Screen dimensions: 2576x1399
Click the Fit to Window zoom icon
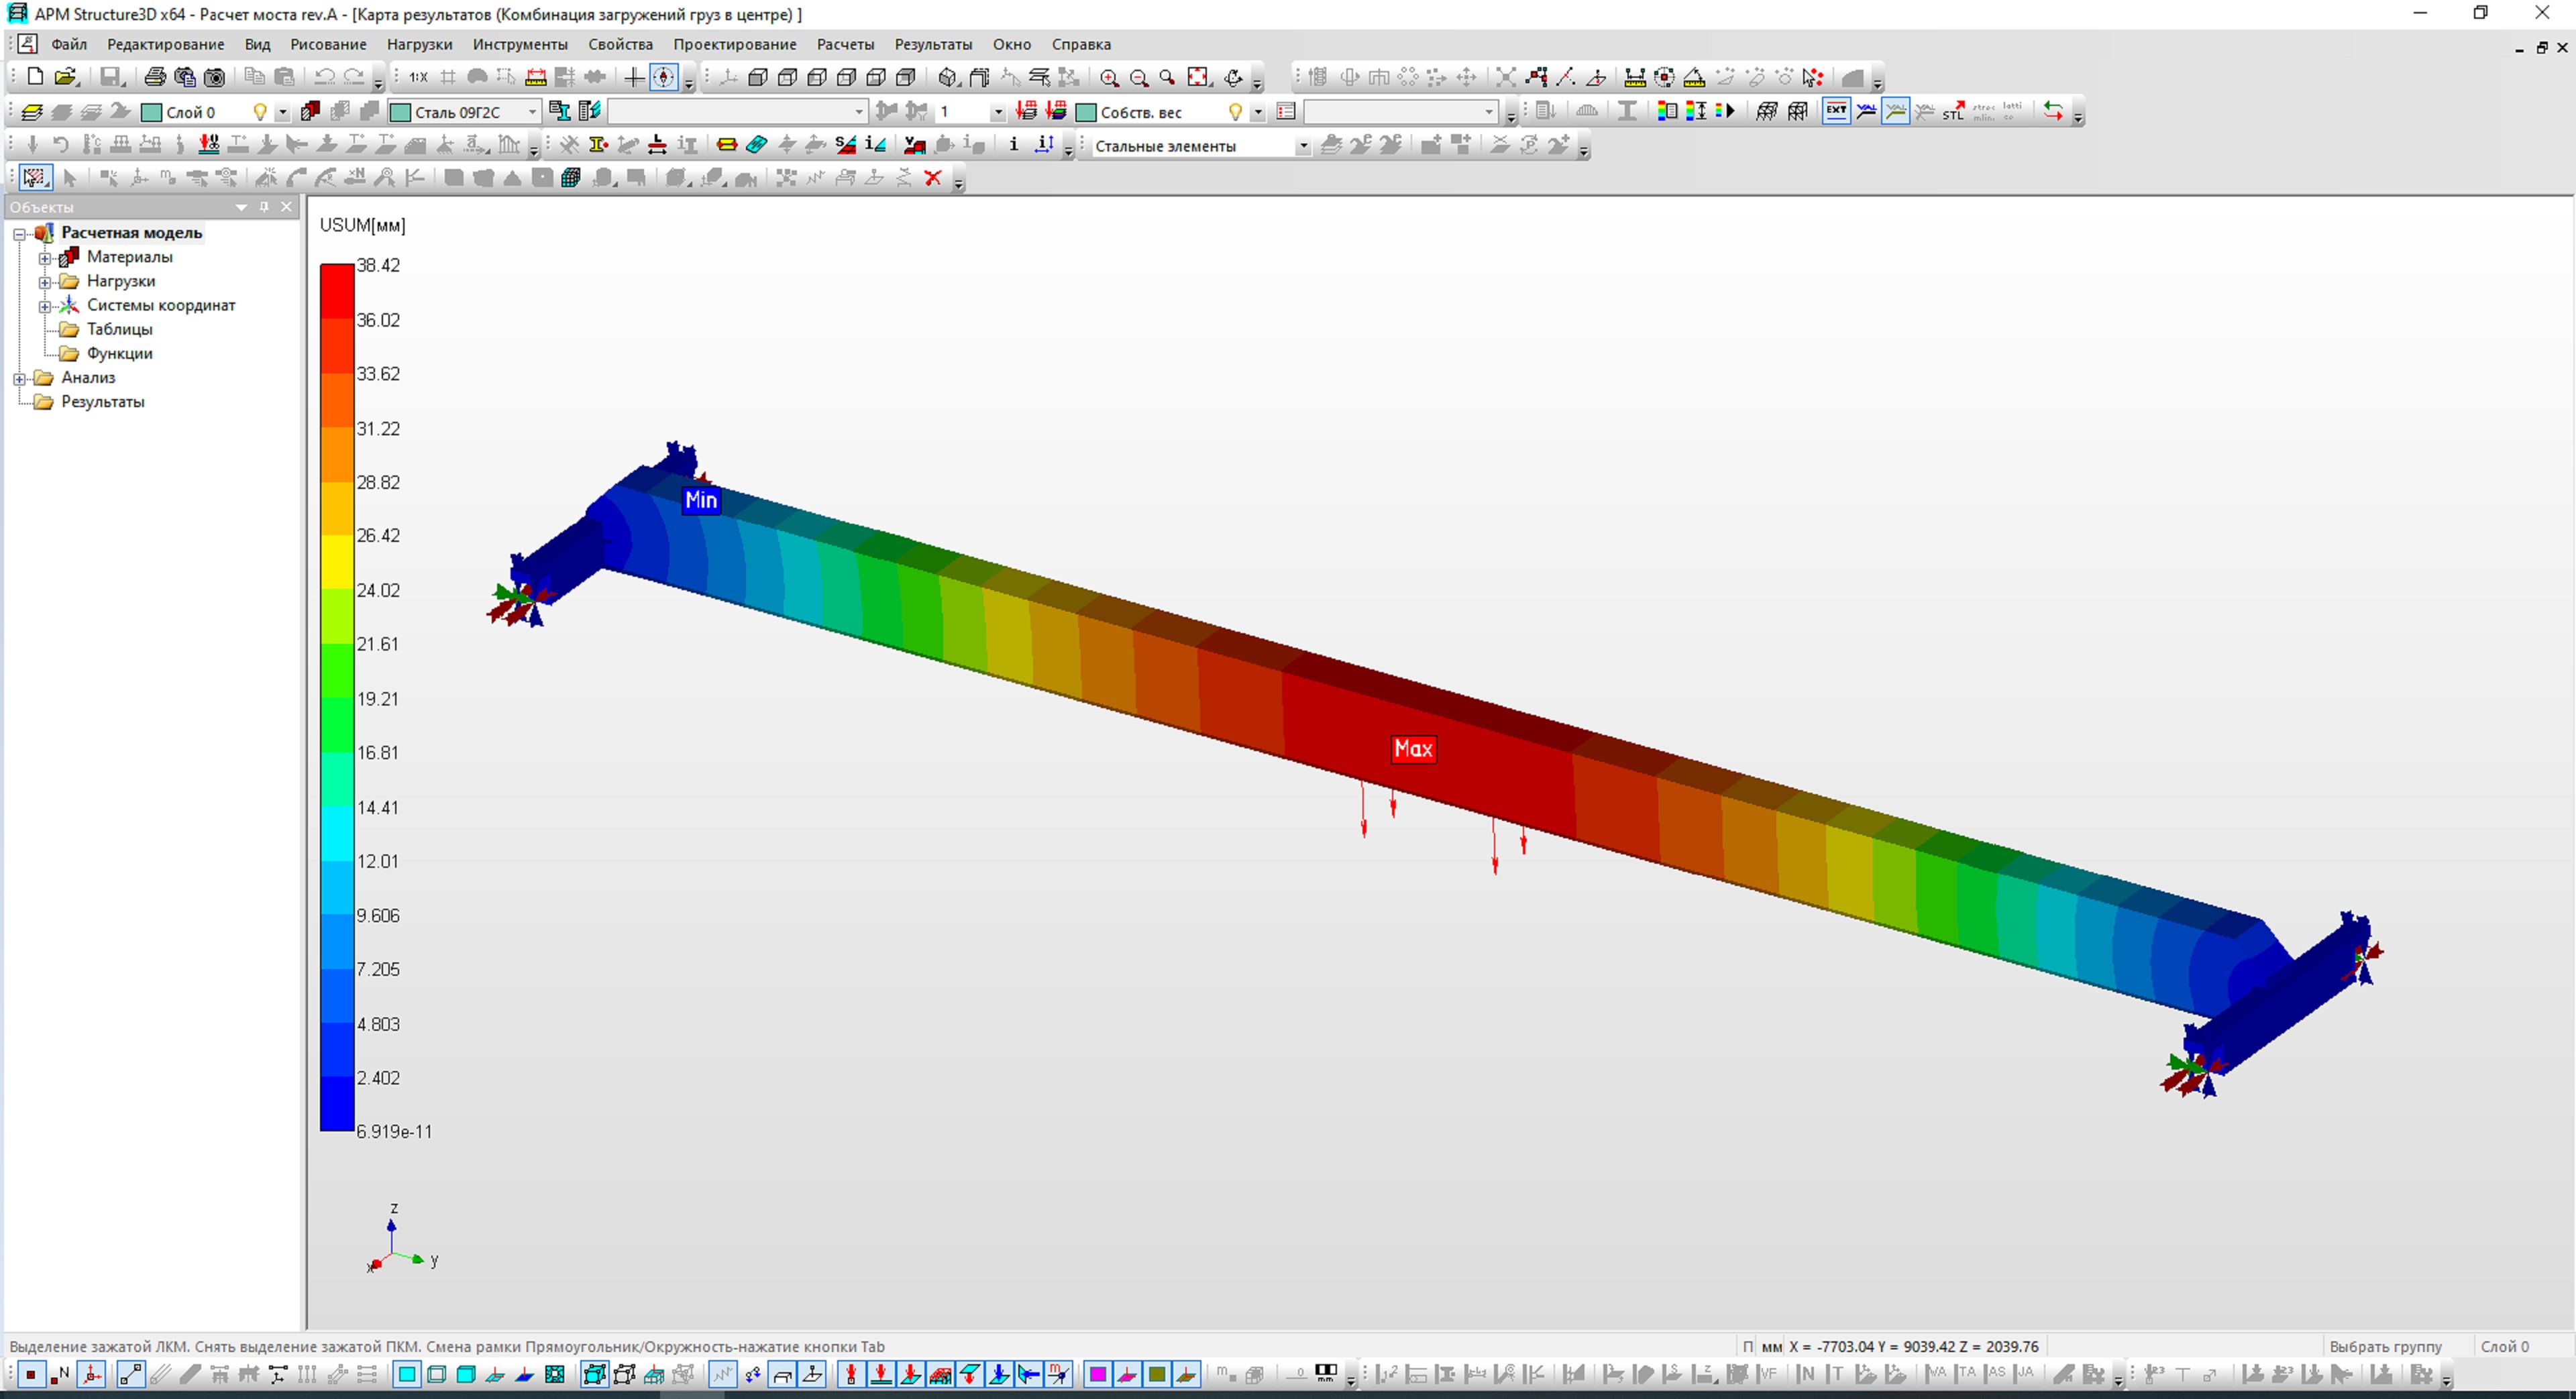click(x=1198, y=78)
